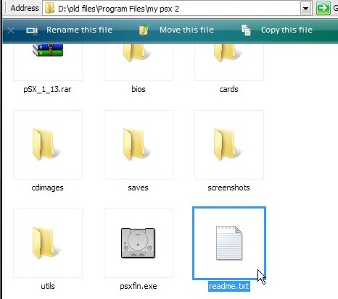The image size is (338, 299).
Task: Select the readme.txt document thumbnail
Action: point(229,243)
